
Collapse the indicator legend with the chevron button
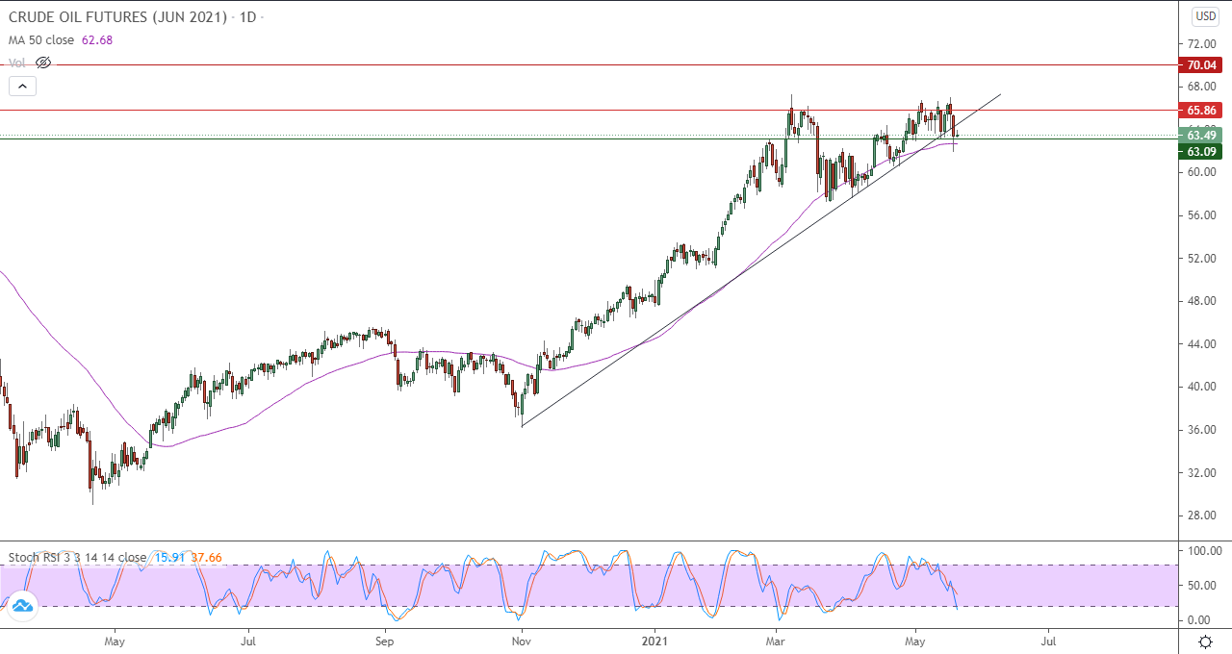22,86
